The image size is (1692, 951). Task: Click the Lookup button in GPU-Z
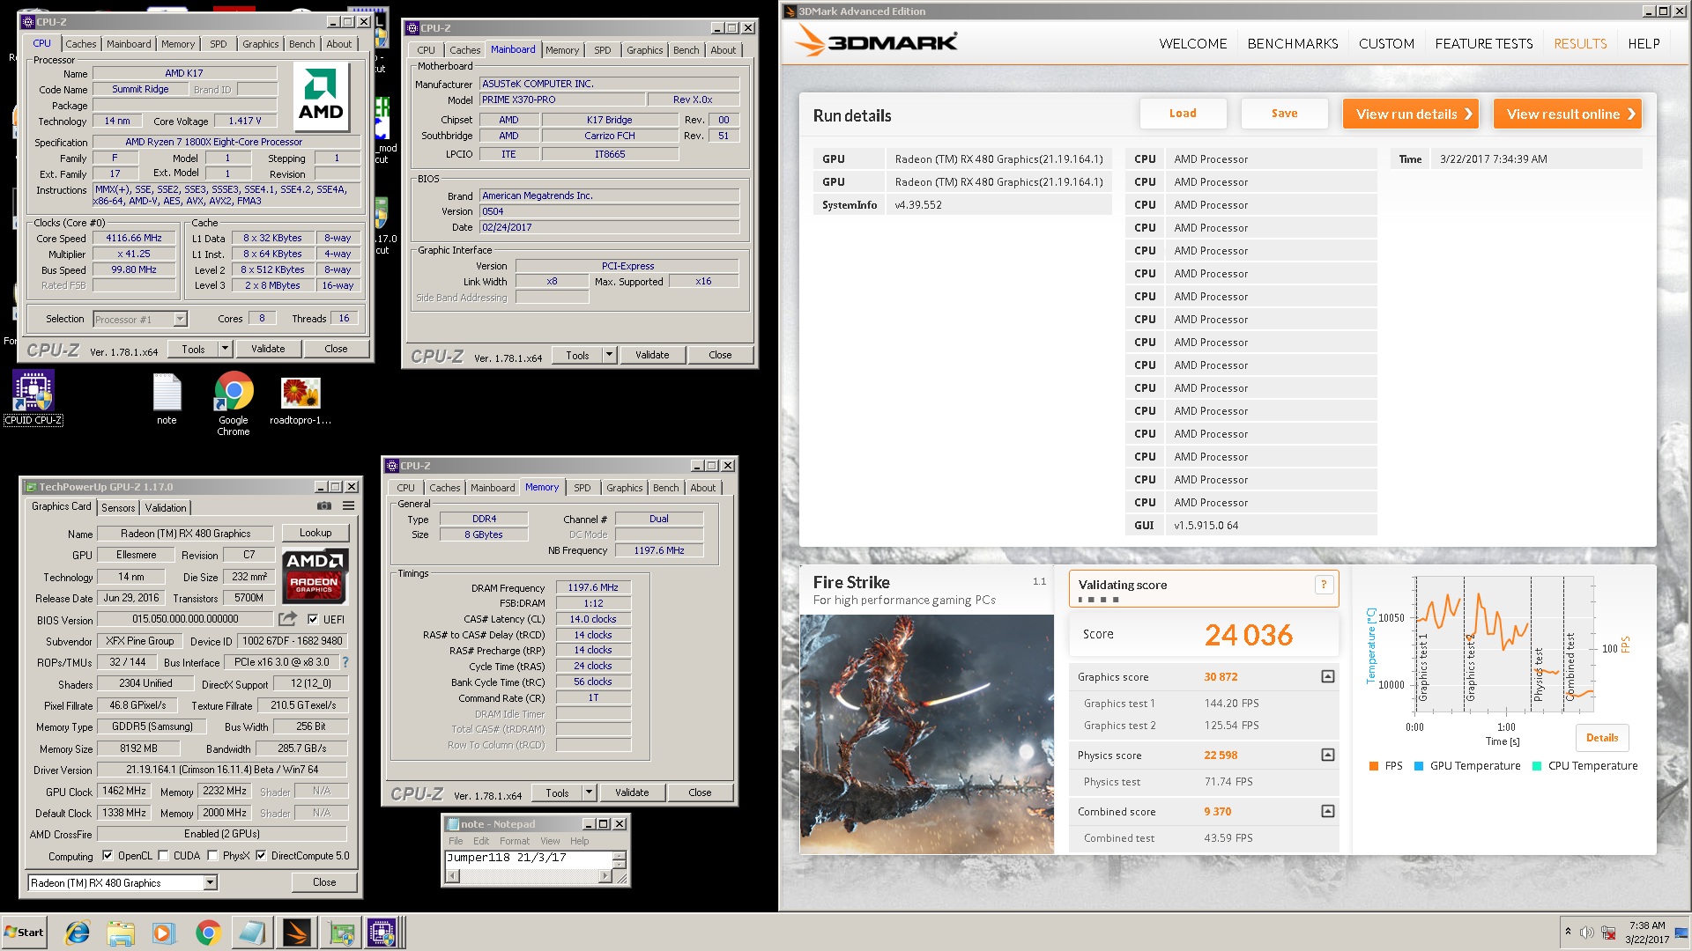[315, 533]
